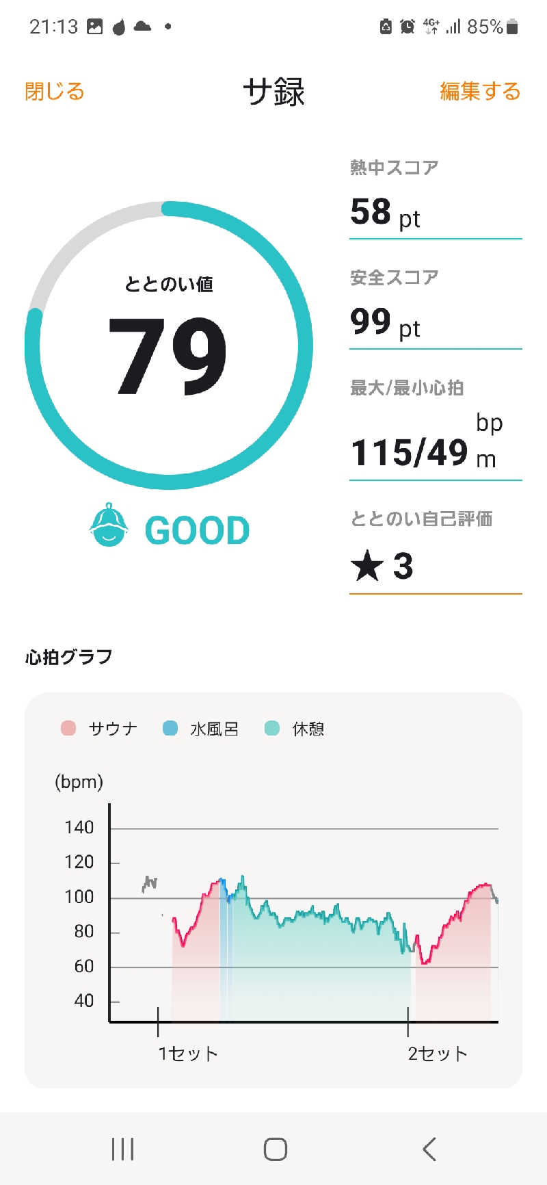
Task: Select the サウナ pink legend swatch
Action: (x=68, y=728)
